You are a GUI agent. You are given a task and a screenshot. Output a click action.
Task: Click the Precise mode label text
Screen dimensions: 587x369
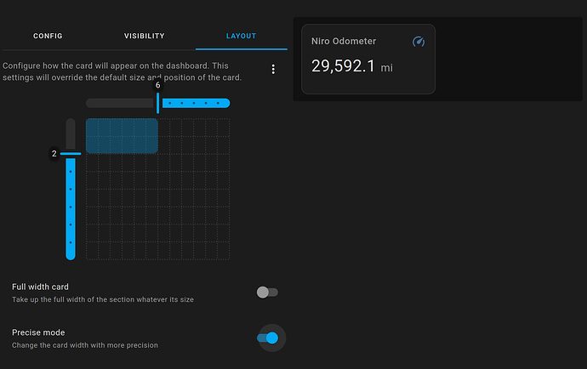point(38,332)
